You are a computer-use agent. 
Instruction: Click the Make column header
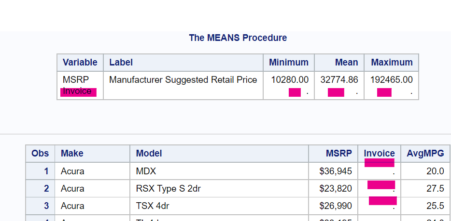coord(72,153)
